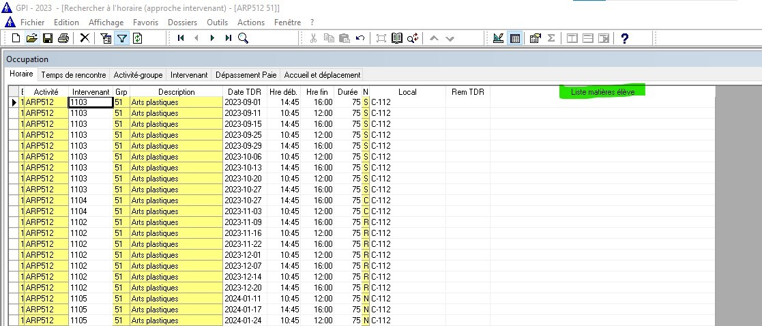The image size is (762, 326).
Task: Open a file with the folder icon
Action: pos(31,38)
